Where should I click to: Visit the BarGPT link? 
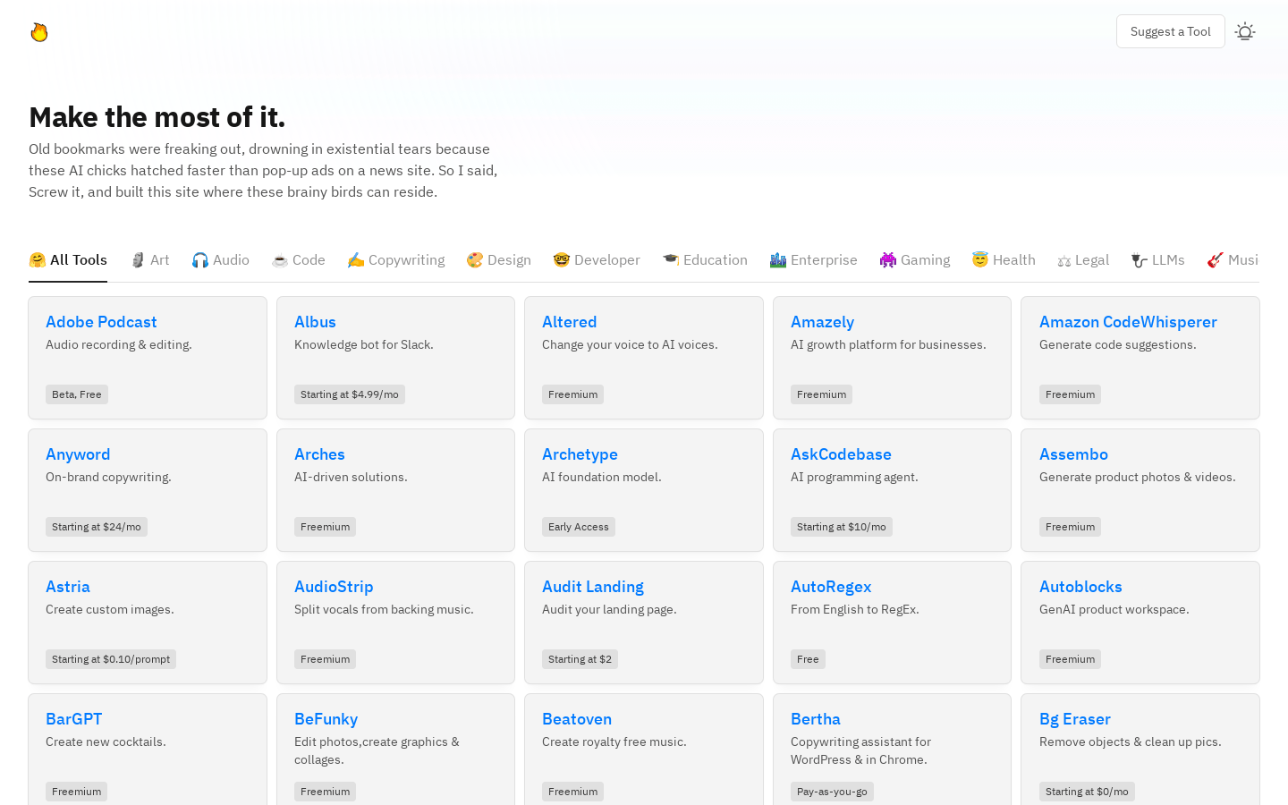pyautogui.click(x=73, y=719)
